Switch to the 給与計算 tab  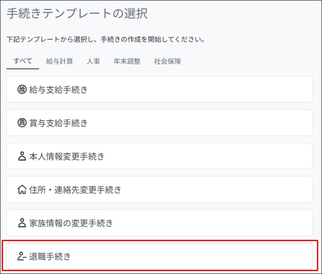59,61
